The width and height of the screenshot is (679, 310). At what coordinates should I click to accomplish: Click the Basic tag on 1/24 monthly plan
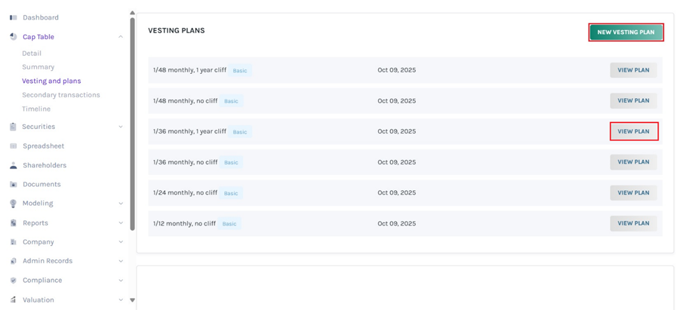231,193
